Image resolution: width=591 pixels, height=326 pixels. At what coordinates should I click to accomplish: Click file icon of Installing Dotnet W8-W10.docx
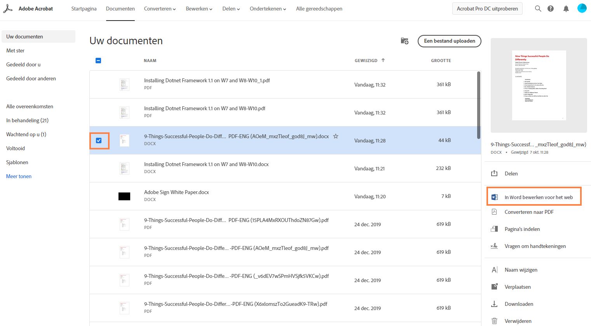point(124,168)
